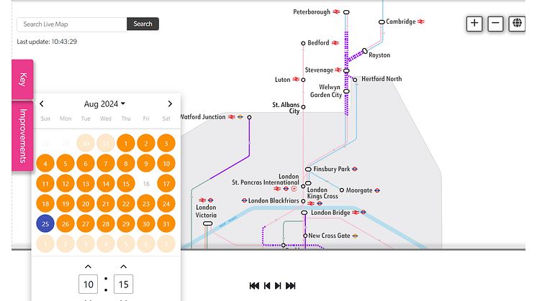Screen dimensions: 537x301
Task: Click the Peterborough station marker
Action: click(x=346, y=12)
